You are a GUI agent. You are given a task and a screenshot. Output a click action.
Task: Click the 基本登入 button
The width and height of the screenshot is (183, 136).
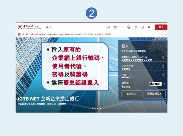click(x=131, y=94)
